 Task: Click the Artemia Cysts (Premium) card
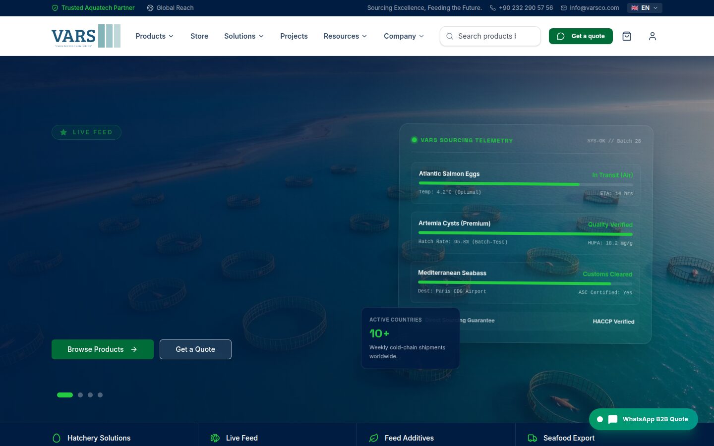tap(526, 233)
